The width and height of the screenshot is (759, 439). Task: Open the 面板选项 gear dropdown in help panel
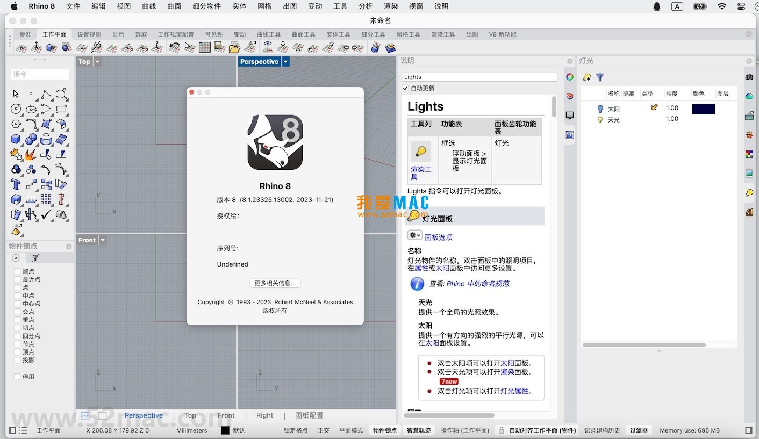[414, 235]
